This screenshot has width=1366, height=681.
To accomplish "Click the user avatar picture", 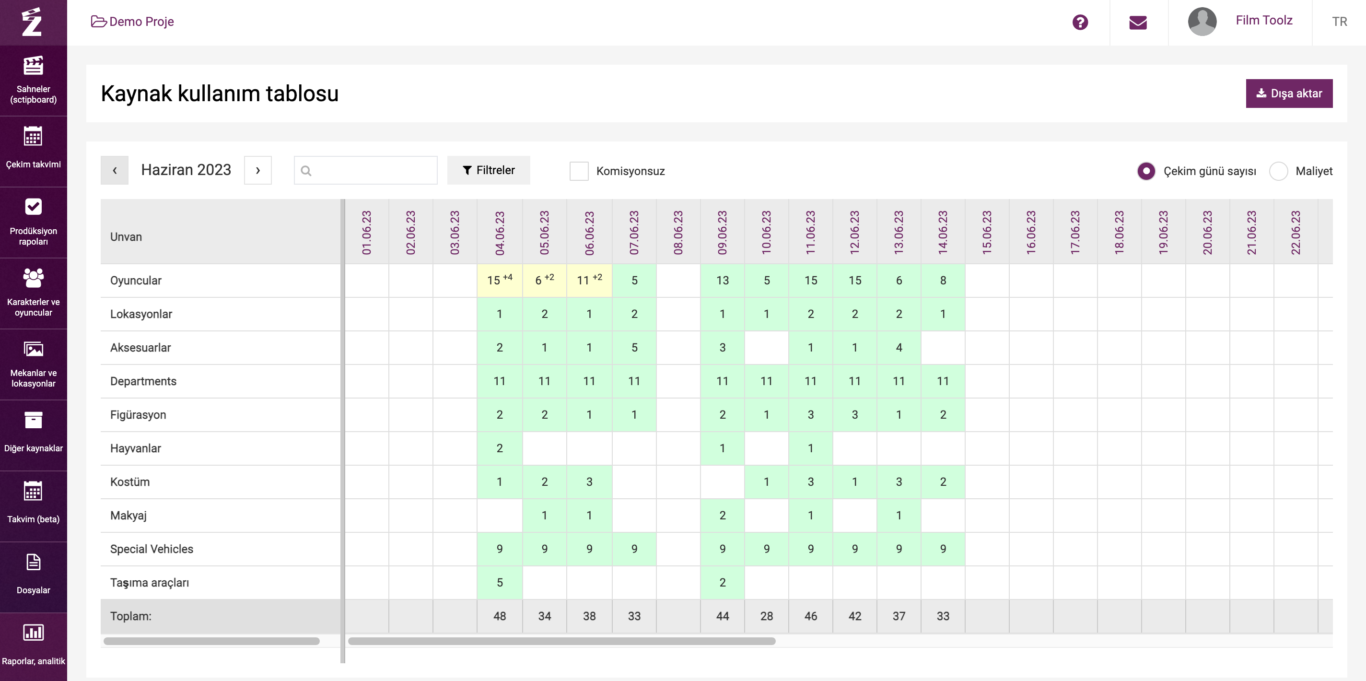I will [x=1202, y=22].
